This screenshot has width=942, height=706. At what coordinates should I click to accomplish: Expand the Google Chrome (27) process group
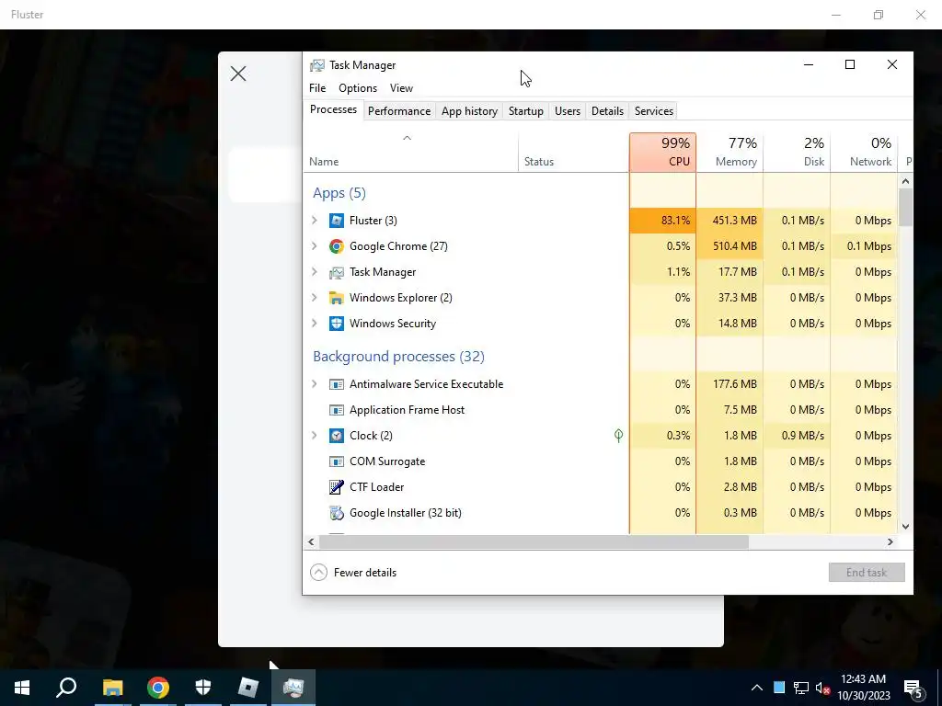coord(315,246)
